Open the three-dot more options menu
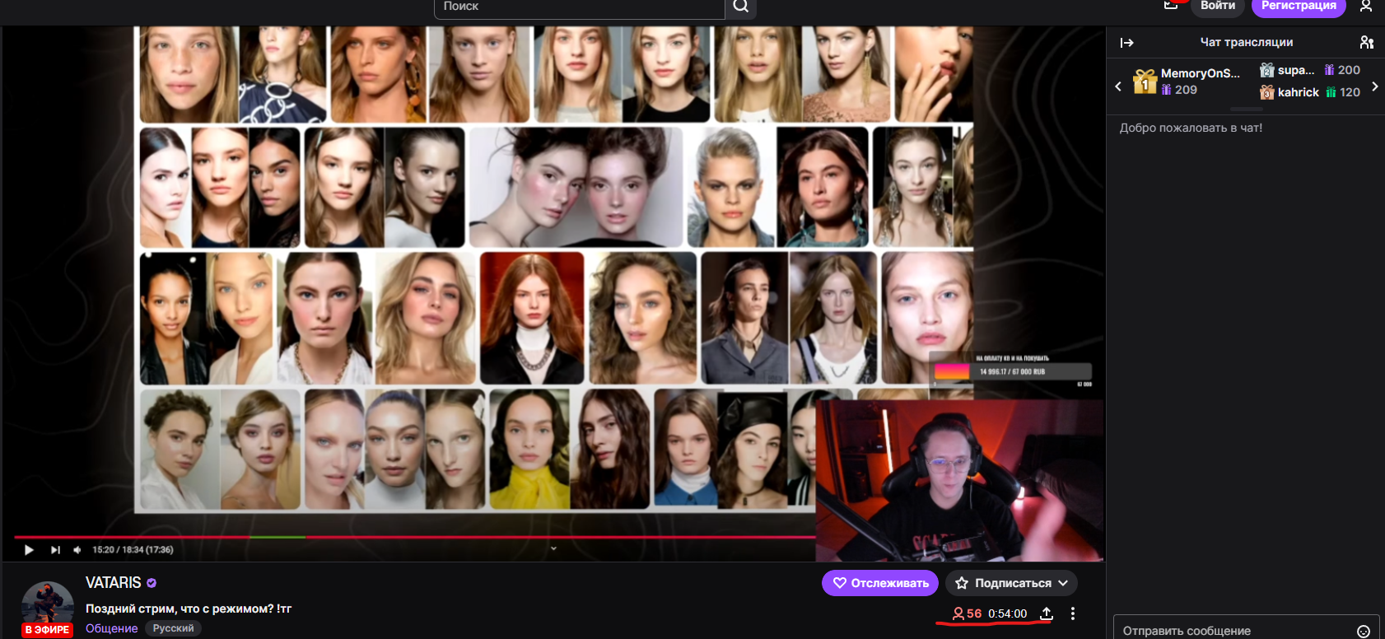The image size is (1385, 639). (1072, 613)
